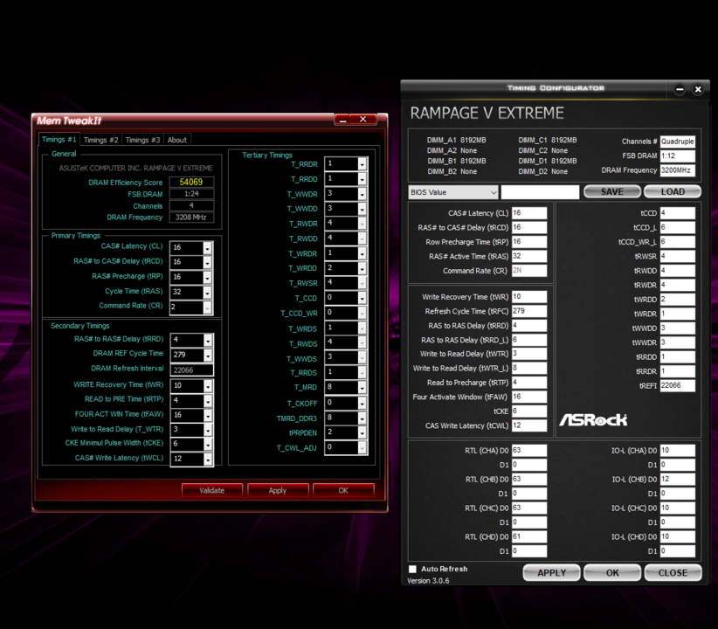Minimize the Mem TweakIt window
Viewport: 718px width, 629px height.
coord(342,120)
